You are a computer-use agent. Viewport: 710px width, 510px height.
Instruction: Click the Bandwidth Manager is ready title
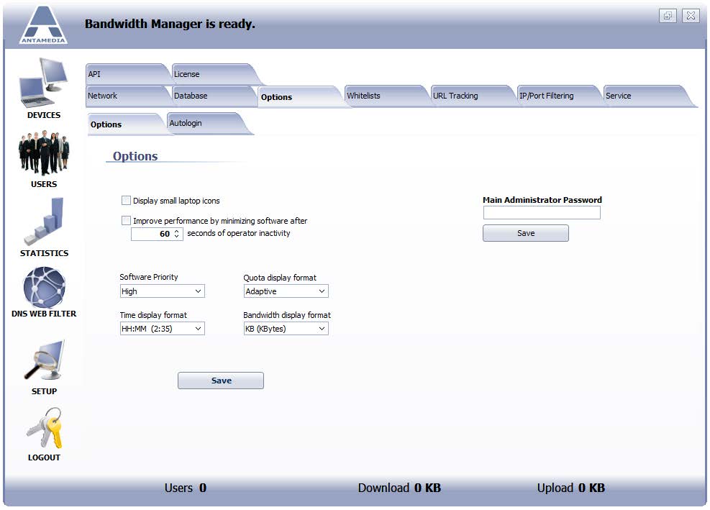(170, 24)
